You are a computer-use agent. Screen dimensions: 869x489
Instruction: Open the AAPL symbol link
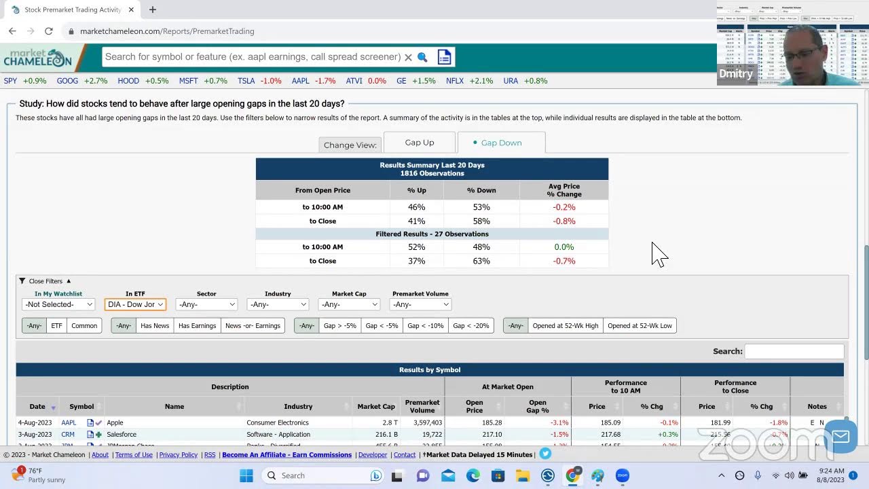coord(69,422)
